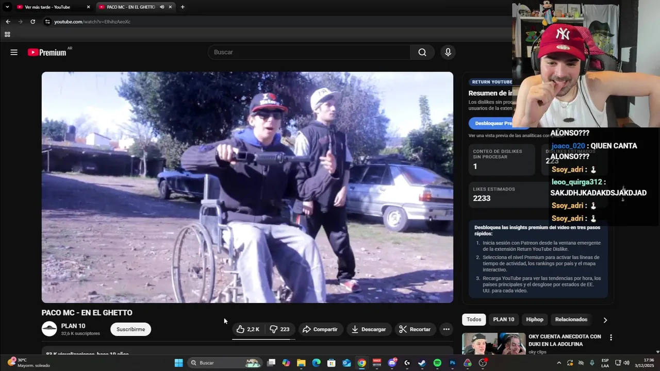Open Microsoft Store from taskbar
Viewport: 660px width, 371px height.
[332, 363]
